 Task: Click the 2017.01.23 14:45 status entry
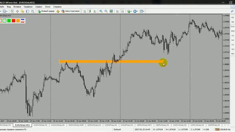coord(142,129)
